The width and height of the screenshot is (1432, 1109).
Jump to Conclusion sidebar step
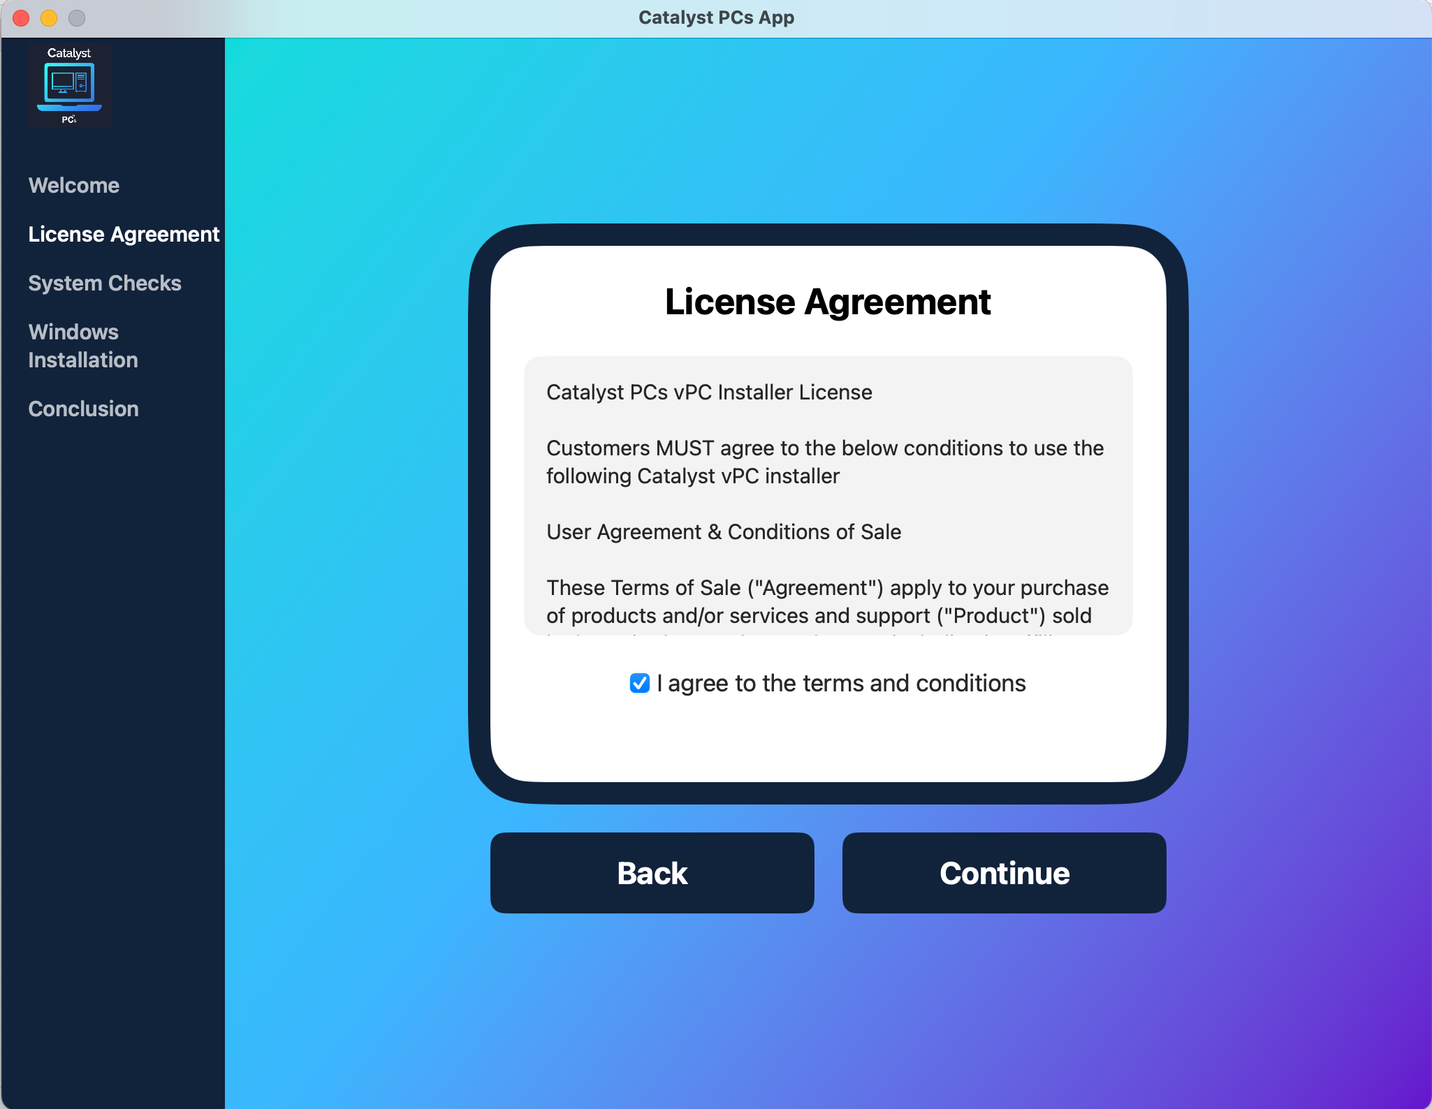83,409
